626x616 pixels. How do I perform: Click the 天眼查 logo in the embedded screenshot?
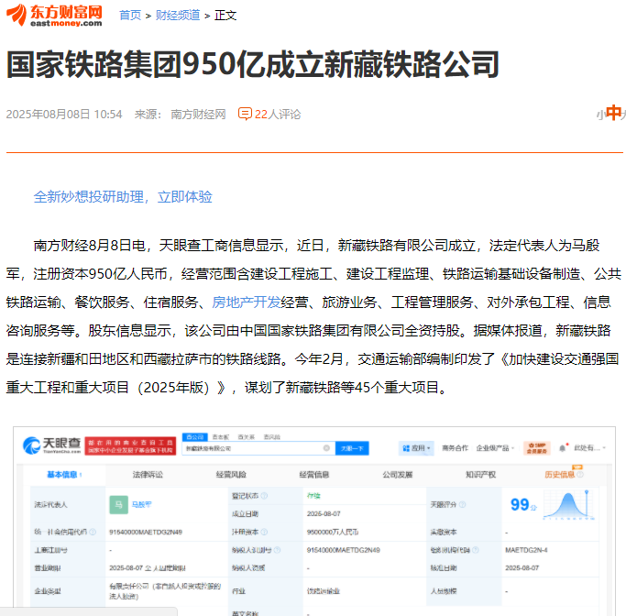[x=51, y=445]
